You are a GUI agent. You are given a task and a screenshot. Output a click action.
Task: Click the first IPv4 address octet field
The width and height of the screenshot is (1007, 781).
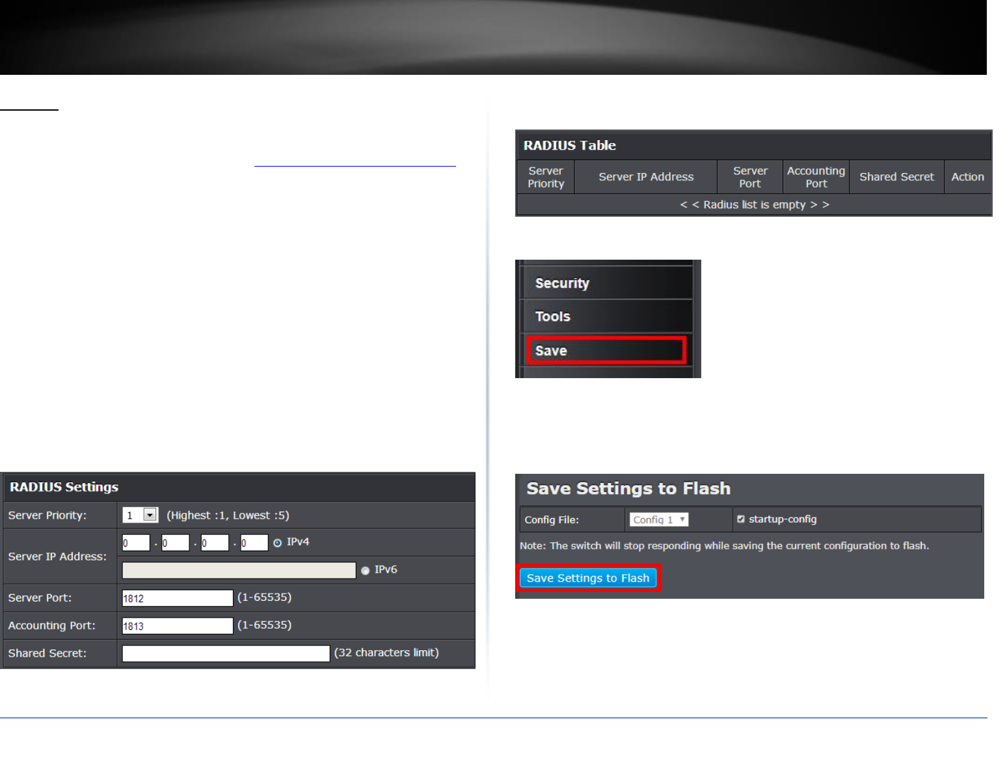pyautogui.click(x=136, y=543)
